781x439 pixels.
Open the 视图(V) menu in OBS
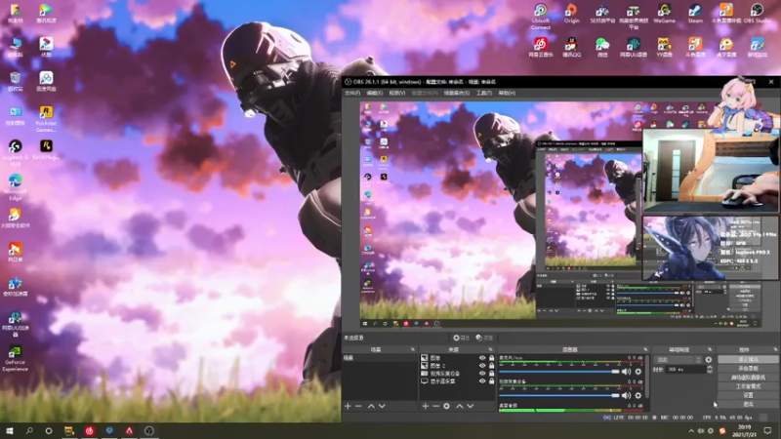point(397,93)
